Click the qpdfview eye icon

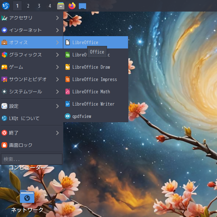pos(68,116)
